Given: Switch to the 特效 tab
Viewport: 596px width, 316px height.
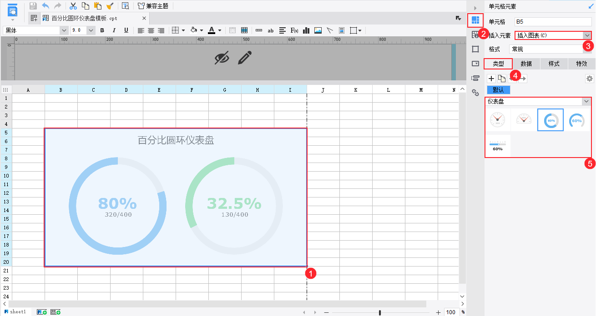Looking at the screenshot, I should pos(582,64).
